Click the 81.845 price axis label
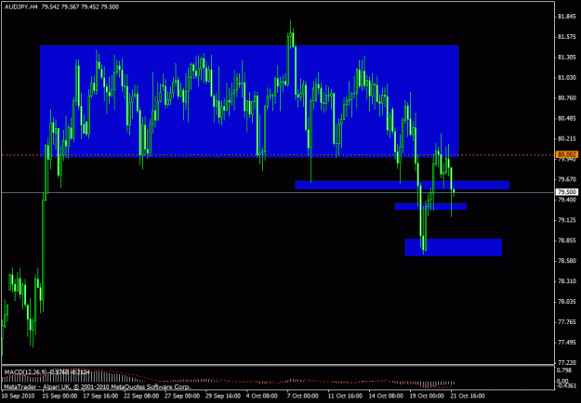 567,17
